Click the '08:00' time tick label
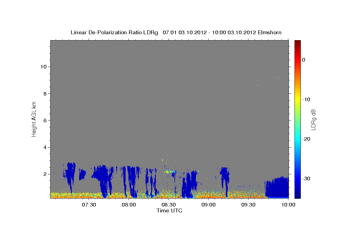This screenshot has width=357, height=238. tap(129, 205)
